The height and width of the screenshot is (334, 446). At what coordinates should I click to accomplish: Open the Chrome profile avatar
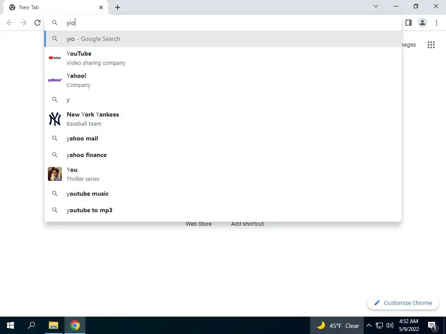tap(422, 23)
